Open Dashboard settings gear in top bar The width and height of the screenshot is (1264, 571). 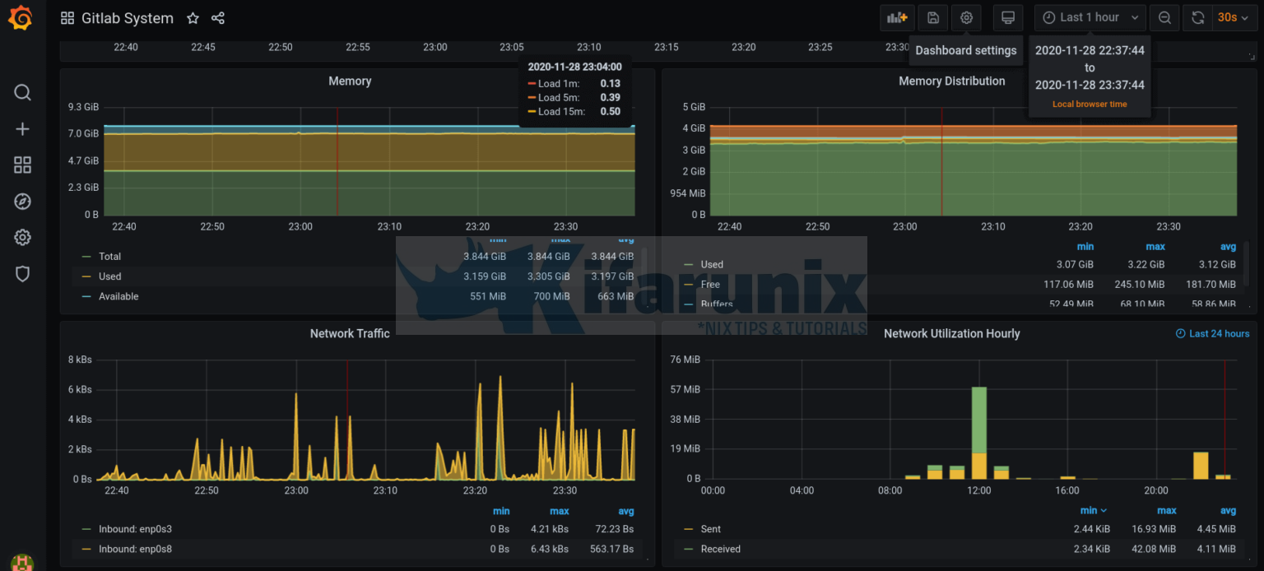966,18
